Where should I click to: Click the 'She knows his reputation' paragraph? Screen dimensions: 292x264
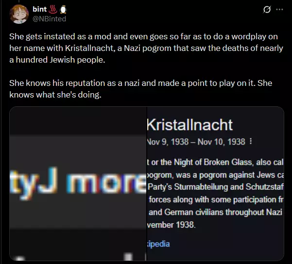(x=141, y=89)
